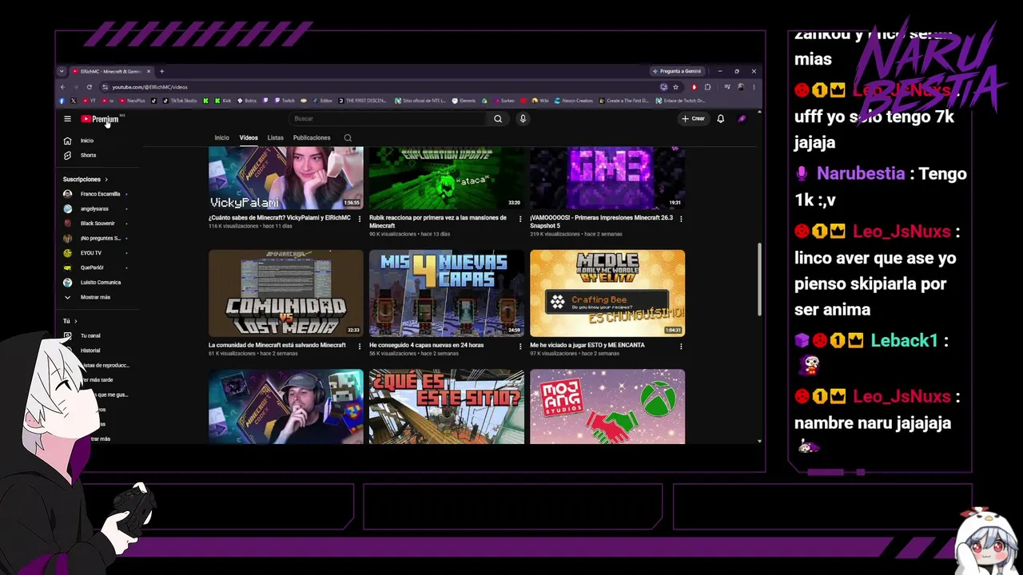The image size is (1023, 575).
Task: Open the Twitch bookmark
Action: [x=285, y=101]
